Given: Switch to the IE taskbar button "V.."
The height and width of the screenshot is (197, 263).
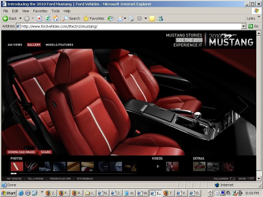Looking at the screenshot, I should (x=182, y=193).
